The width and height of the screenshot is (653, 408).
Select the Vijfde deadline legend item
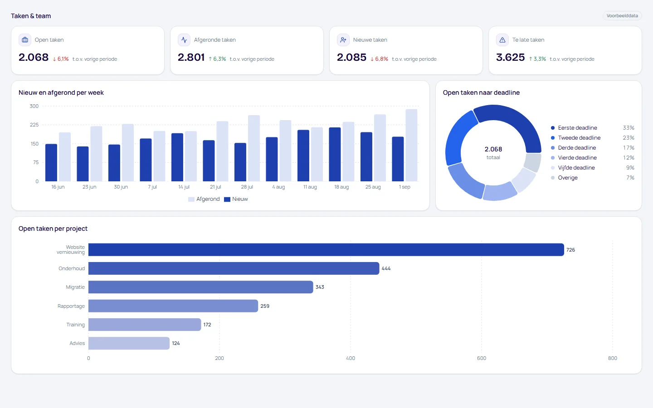pos(592,168)
